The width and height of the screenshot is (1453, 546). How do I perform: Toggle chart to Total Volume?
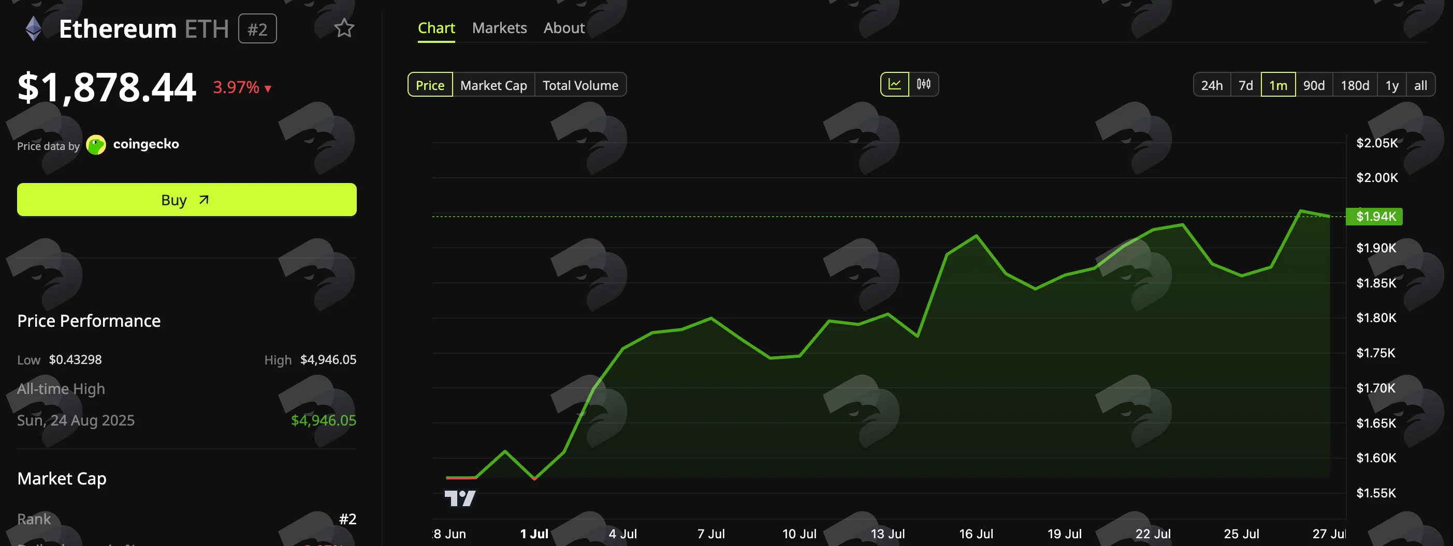click(580, 85)
